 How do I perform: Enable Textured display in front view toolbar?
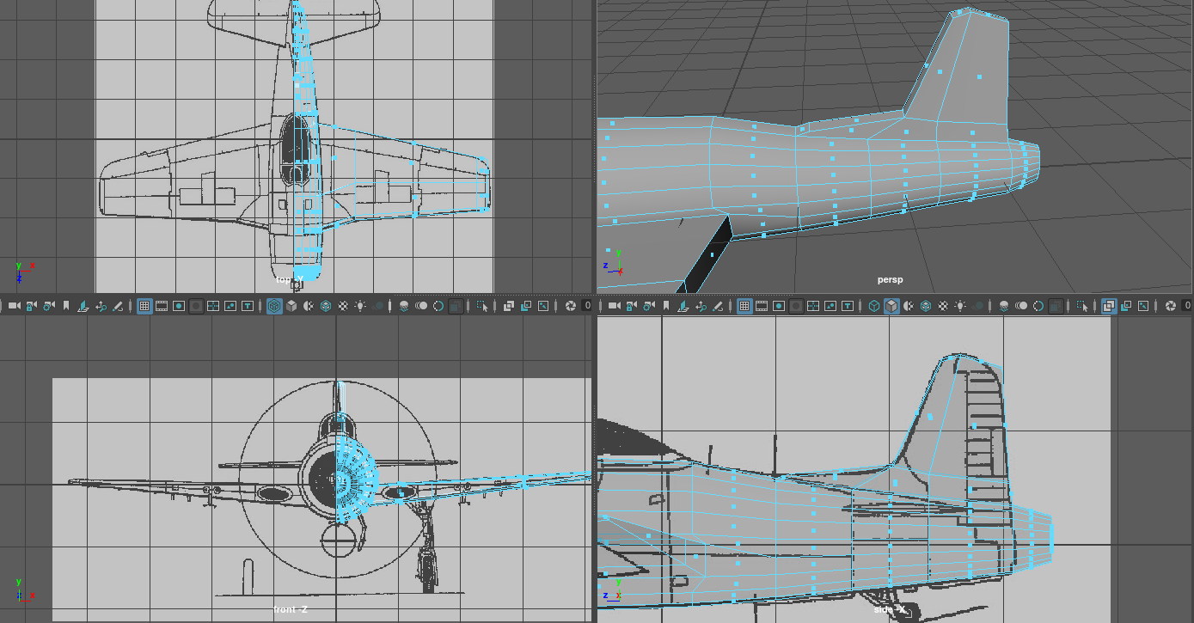(343, 306)
